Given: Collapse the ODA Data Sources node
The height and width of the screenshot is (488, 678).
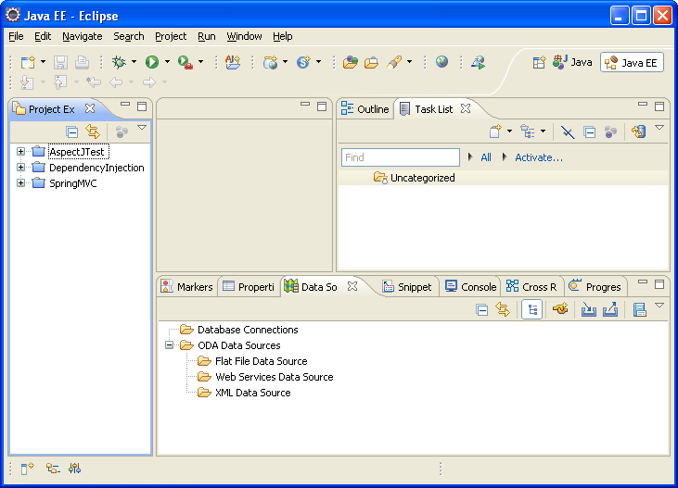Looking at the screenshot, I should (x=169, y=345).
